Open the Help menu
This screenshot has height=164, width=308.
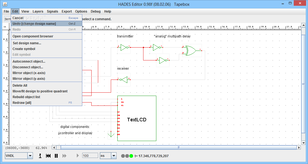(x=108, y=11)
